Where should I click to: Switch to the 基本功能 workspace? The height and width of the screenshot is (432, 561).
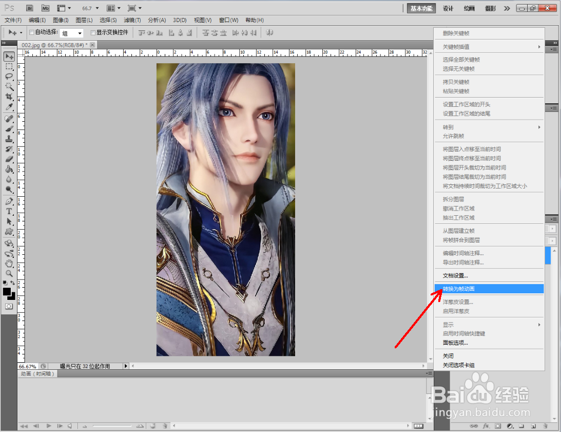point(421,8)
